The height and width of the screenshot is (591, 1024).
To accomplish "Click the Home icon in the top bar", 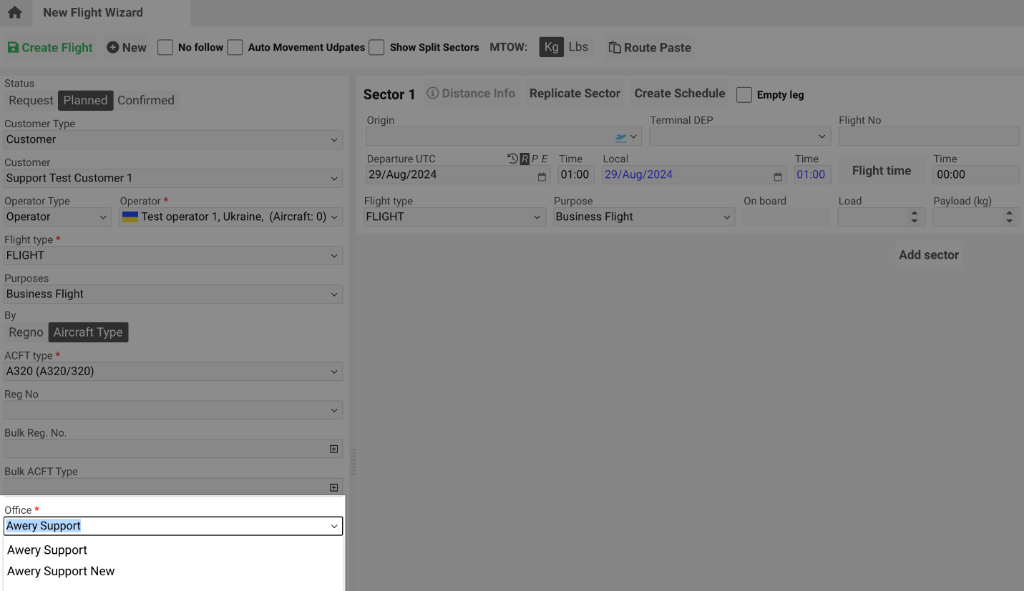I will click(15, 12).
